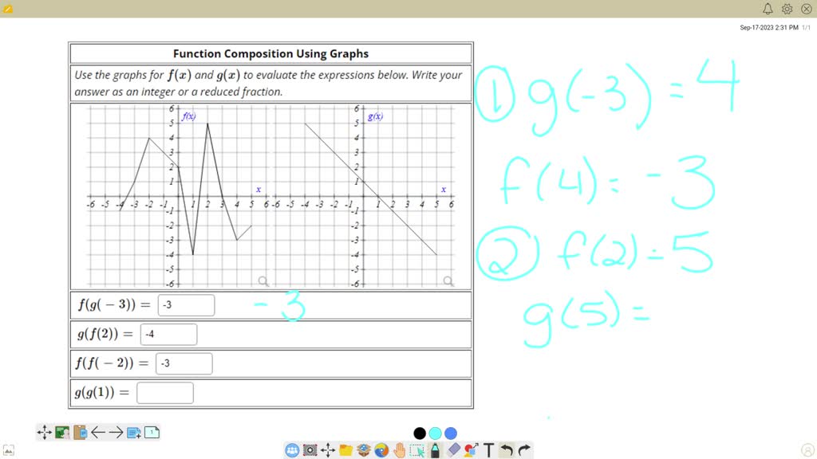
Task: Toggle the clipboard paste panel
Action: (x=80, y=431)
